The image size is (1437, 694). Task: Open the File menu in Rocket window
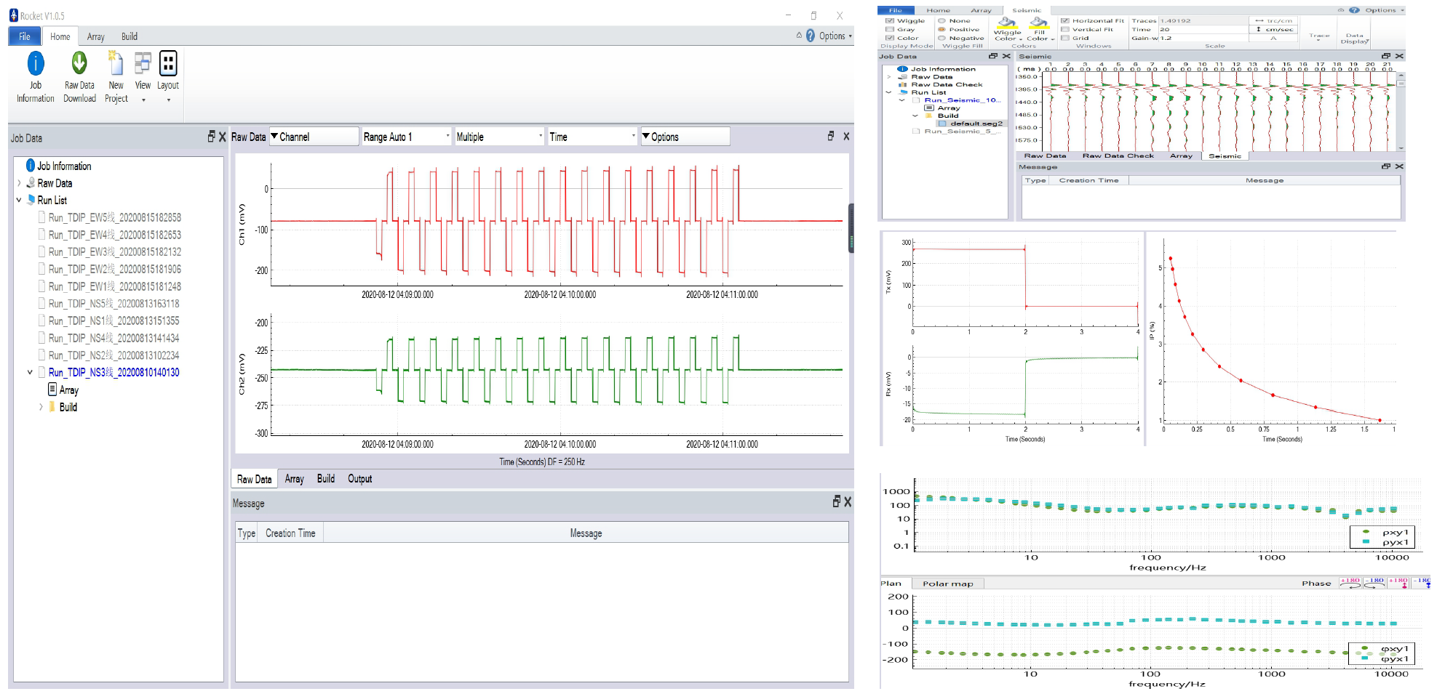click(25, 36)
